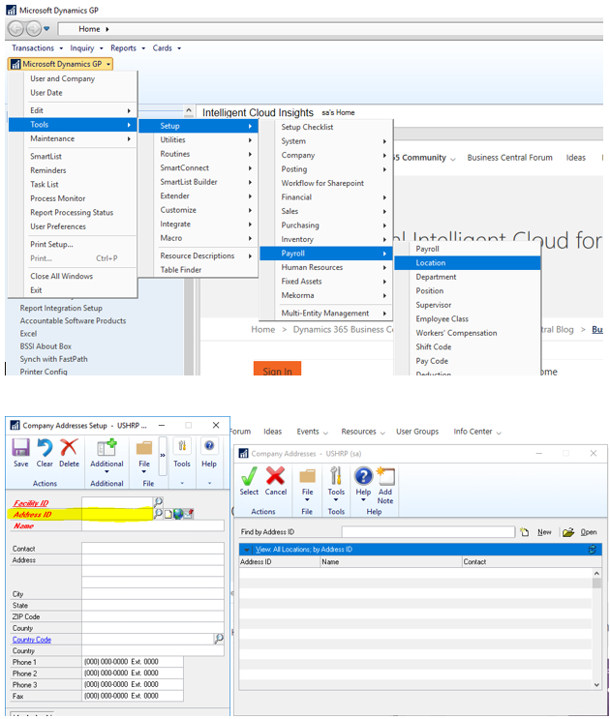Screen dimensions: 610x719
Task: Open the Inquiry dropdown menu
Action: [86, 48]
